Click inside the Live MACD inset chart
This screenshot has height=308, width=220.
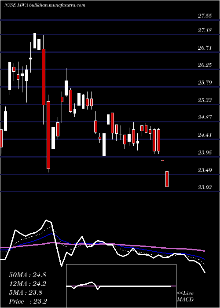121,286
